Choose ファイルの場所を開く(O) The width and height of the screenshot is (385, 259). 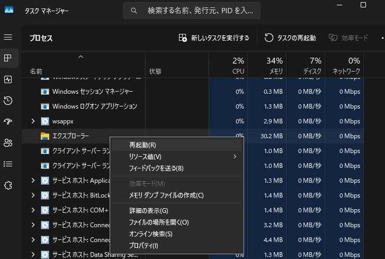coord(177,222)
